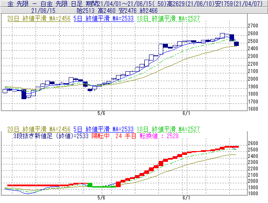The width and height of the screenshot is (268, 203).
Task: Click the title '金 先限 − 白金 先限 日足'
Action: pos(45,3)
